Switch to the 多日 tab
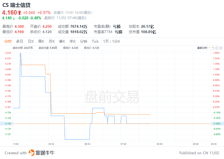This screenshot has height=159, width=224. (20, 41)
